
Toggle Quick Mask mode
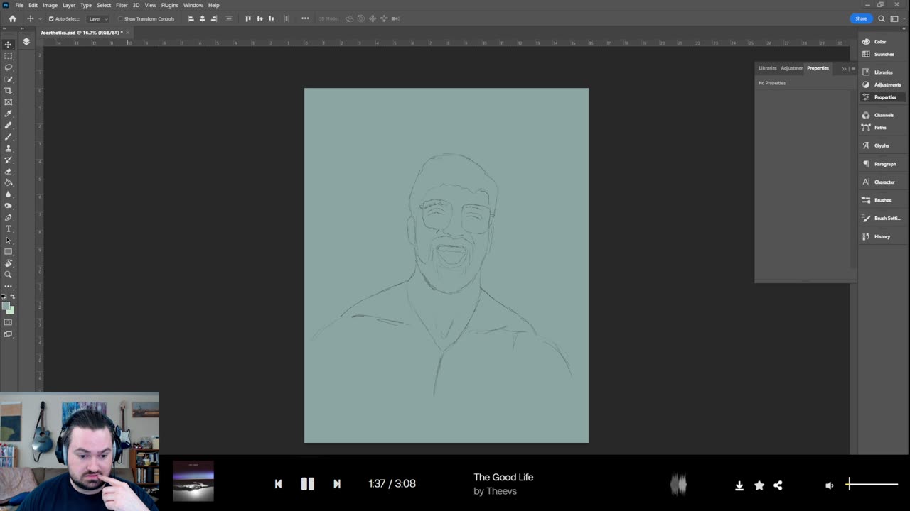point(9,322)
